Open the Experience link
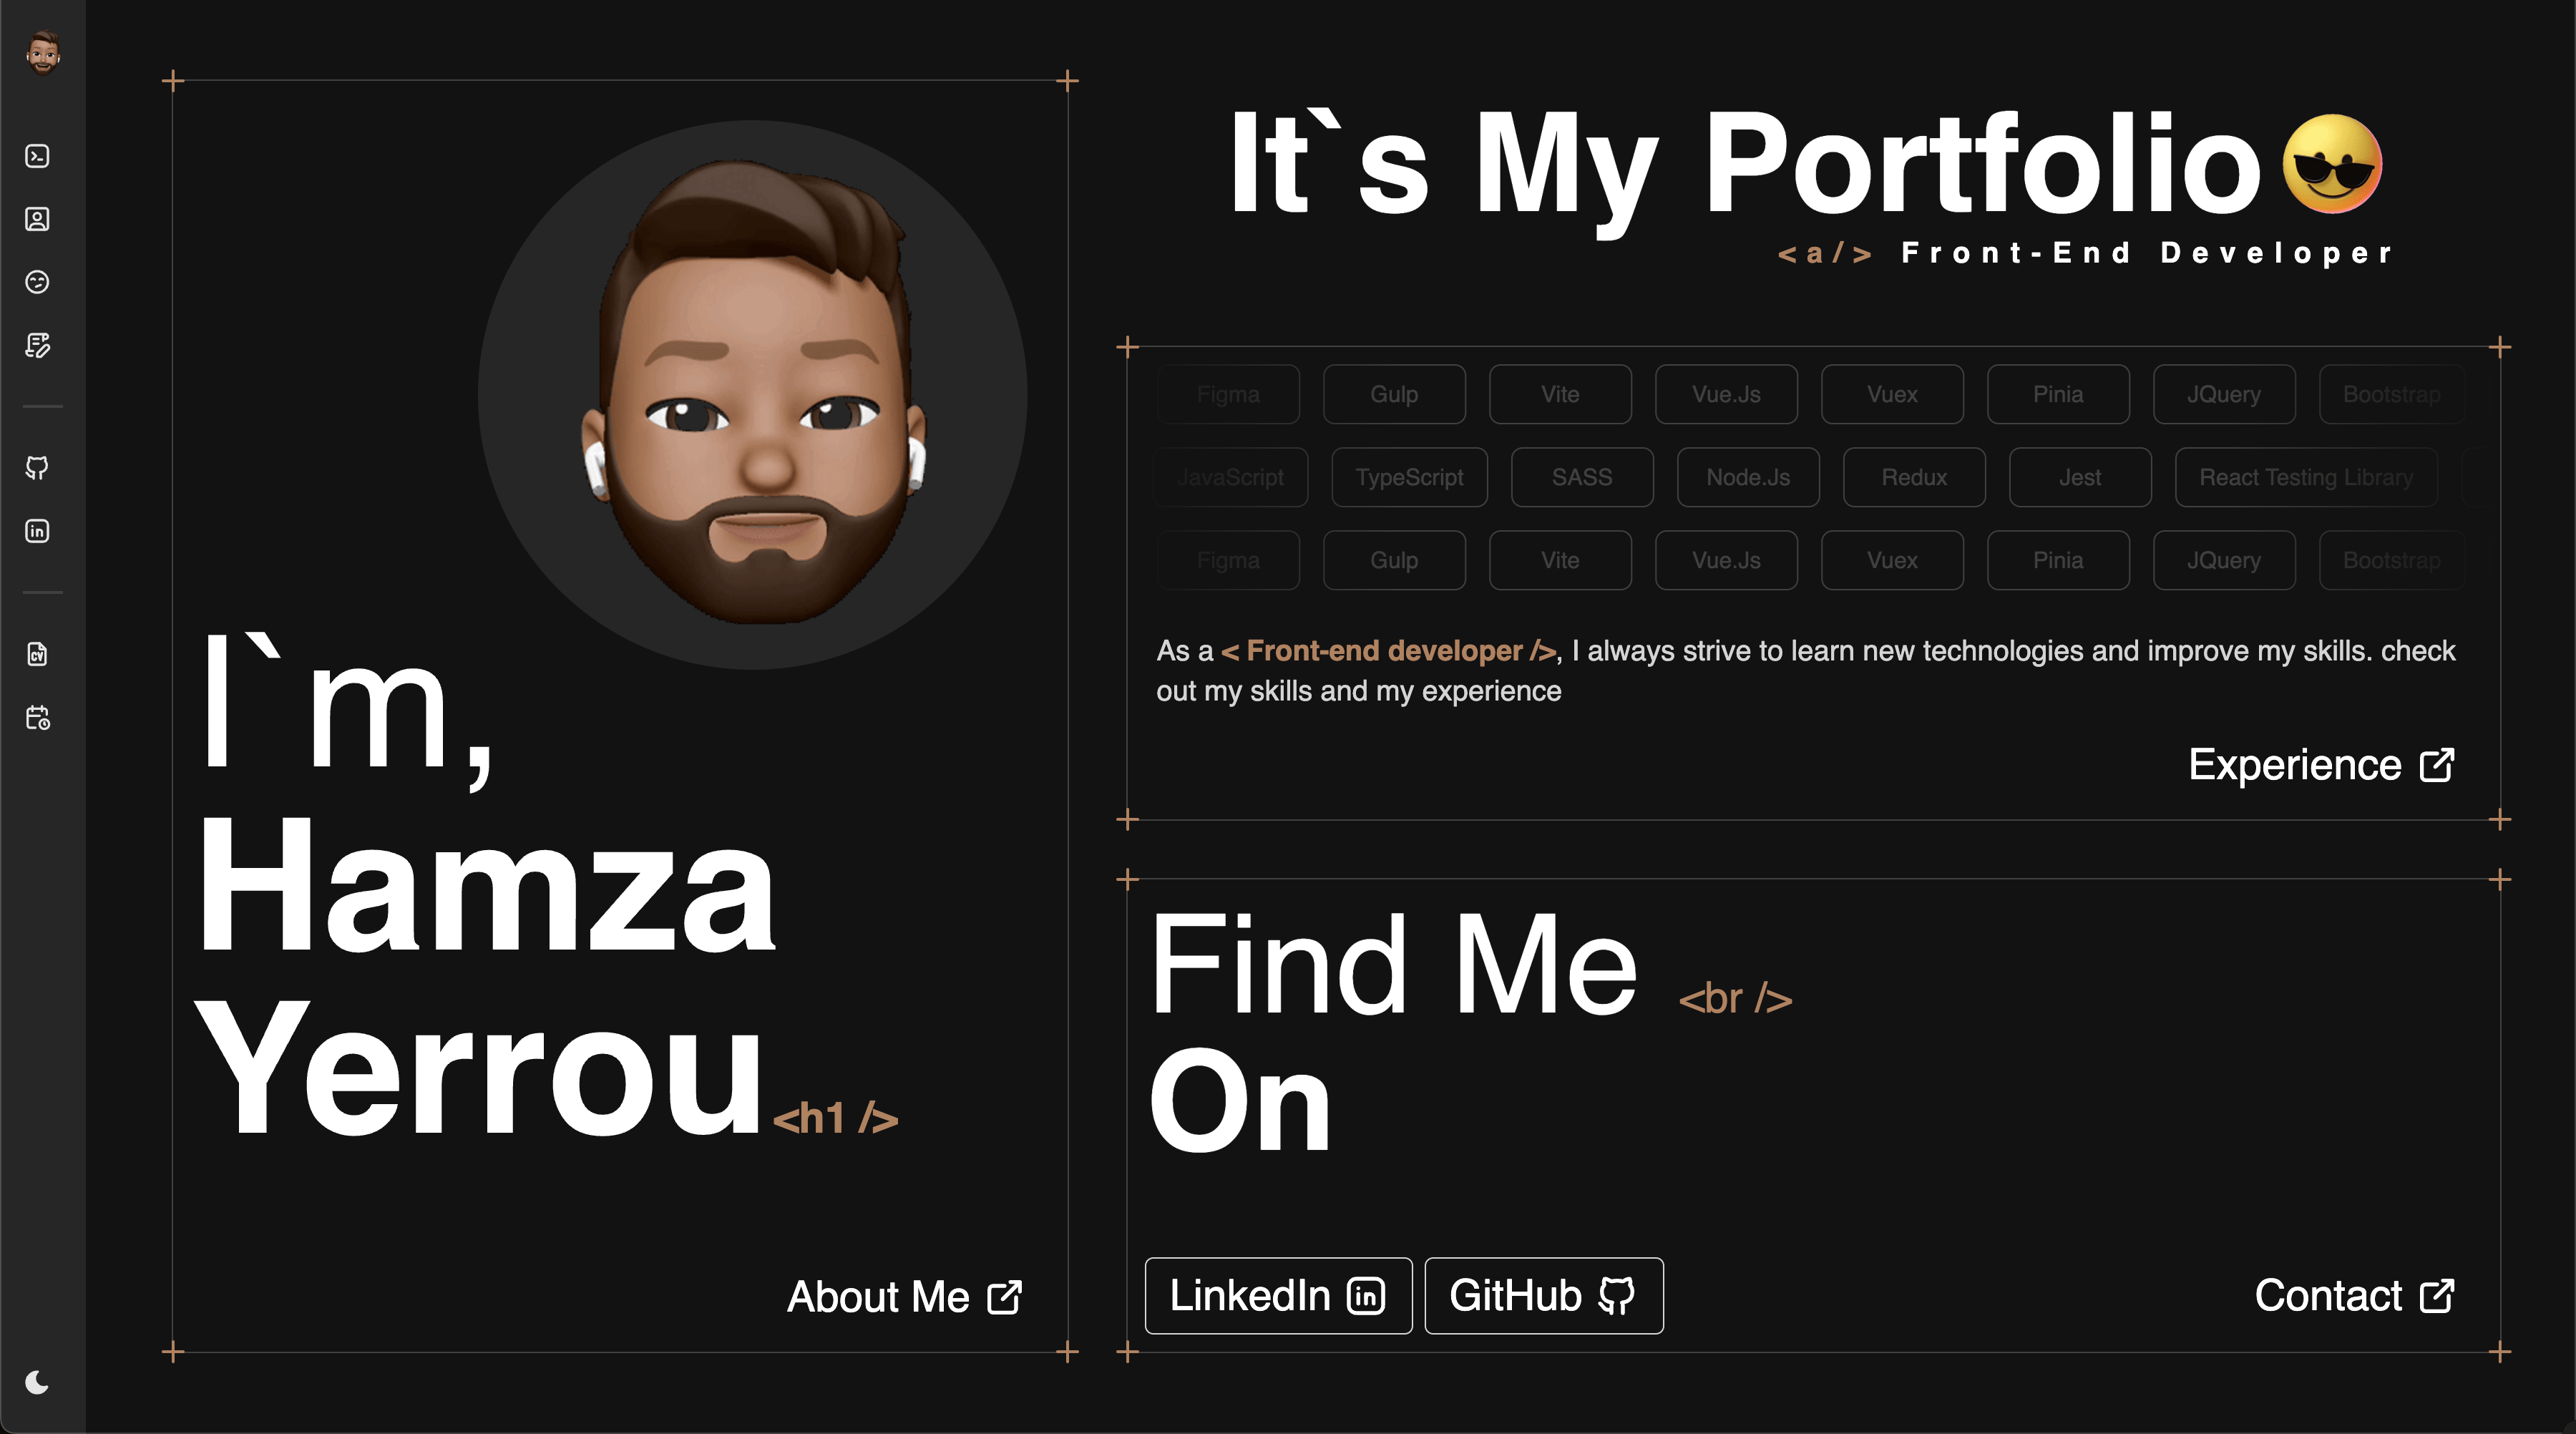 coord(2320,765)
